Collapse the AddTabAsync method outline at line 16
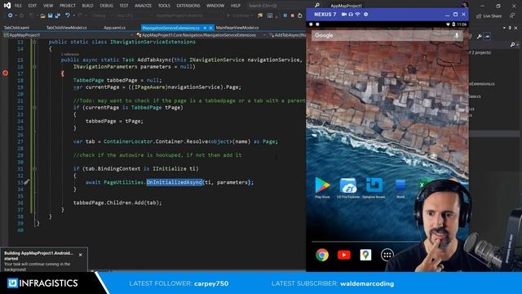Image resolution: width=522 pixels, height=294 pixels. click(x=34, y=67)
